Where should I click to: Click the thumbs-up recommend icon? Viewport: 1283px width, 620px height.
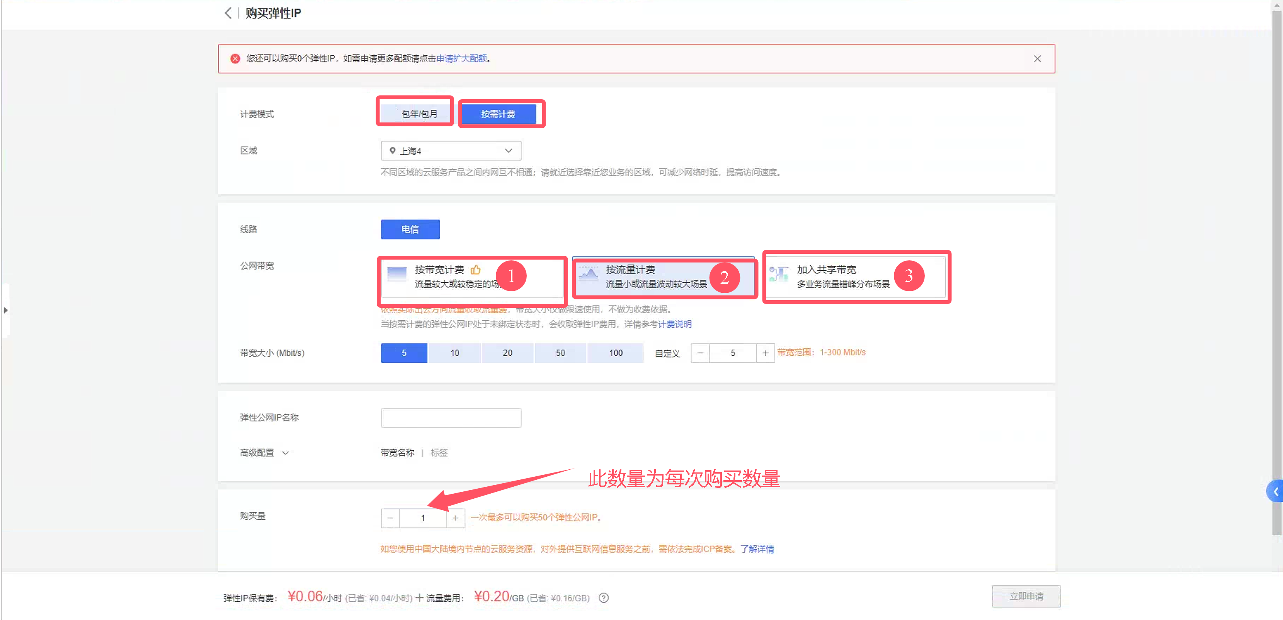476,270
